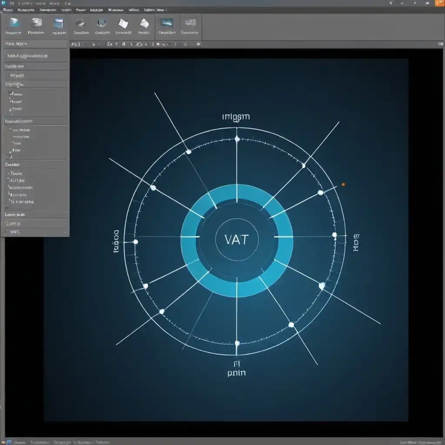Click the gray 3D lettering ribbon icon

pyautogui.click(x=190, y=23)
